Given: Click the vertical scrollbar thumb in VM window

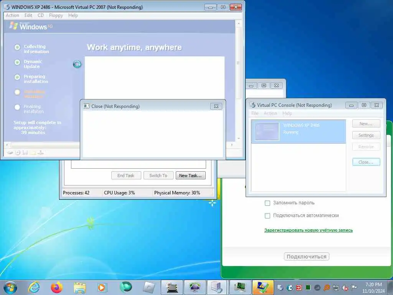Looking at the screenshot, I should pyautogui.click(x=238, y=63).
